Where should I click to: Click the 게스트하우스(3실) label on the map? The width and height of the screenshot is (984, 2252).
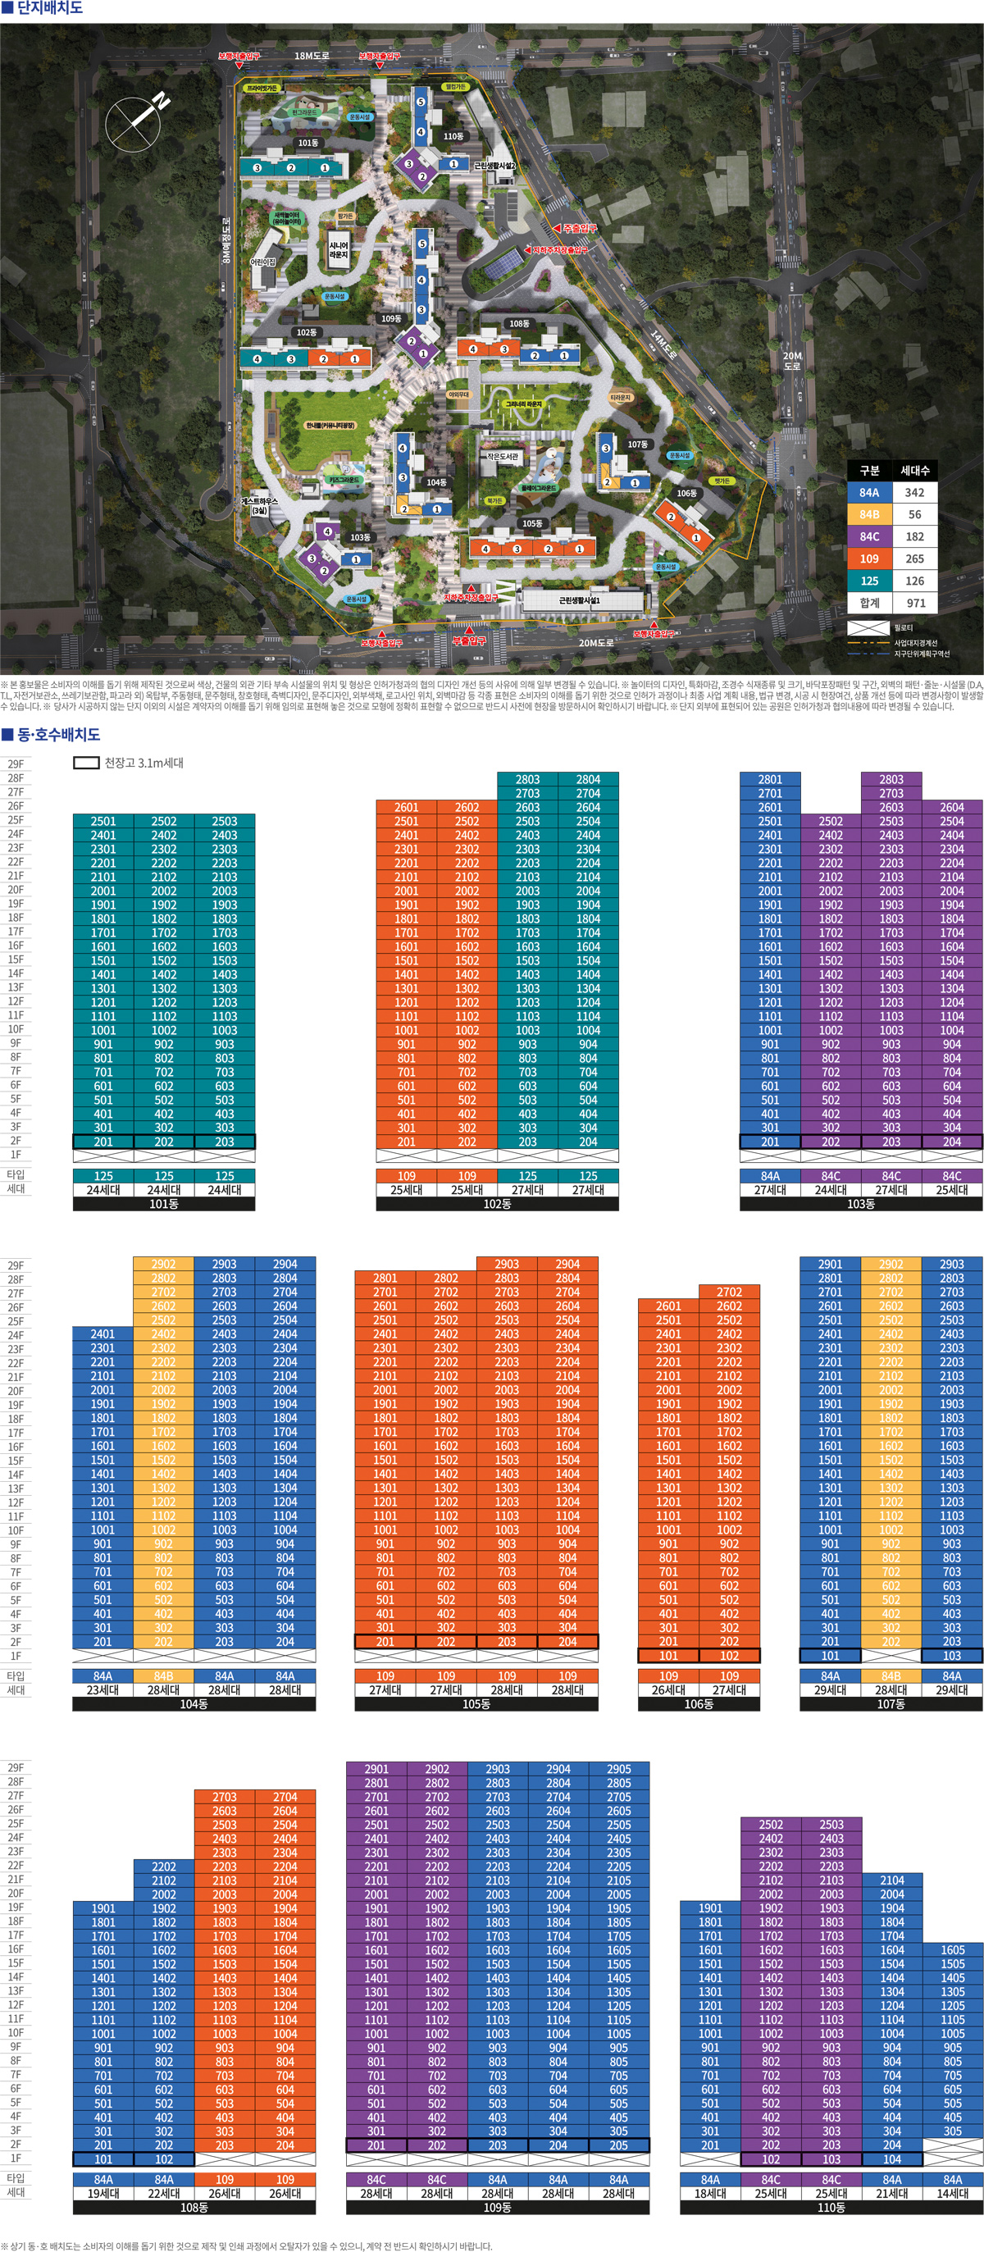(x=260, y=506)
